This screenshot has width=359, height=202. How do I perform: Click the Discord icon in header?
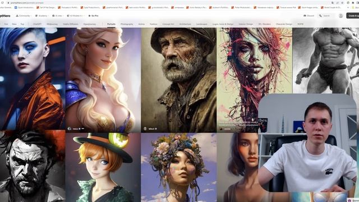(305, 16)
